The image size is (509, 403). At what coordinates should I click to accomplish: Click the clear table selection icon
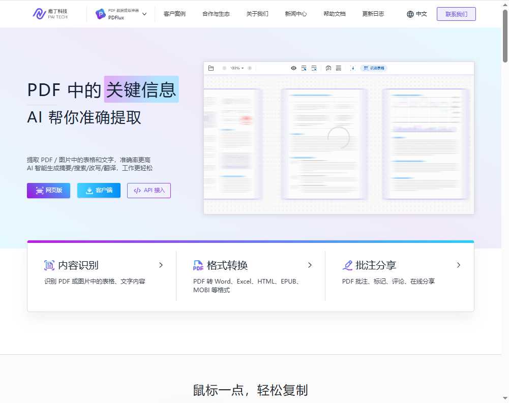[x=314, y=68]
